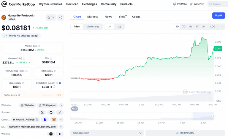Viewport: 228px width, 138px height.
Task: Add token to MetaMask fox icon
Action: pyautogui.click(x=54, y=119)
